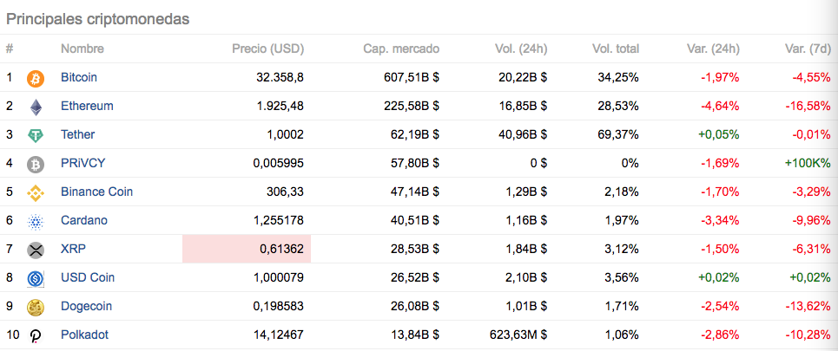
Task: Click Cardano 7d change -9,96%
Action: tap(812, 220)
